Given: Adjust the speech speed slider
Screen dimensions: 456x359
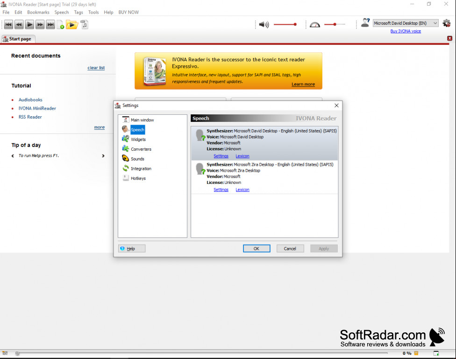Looking at the screenshot, I should [x=335, y=24].
